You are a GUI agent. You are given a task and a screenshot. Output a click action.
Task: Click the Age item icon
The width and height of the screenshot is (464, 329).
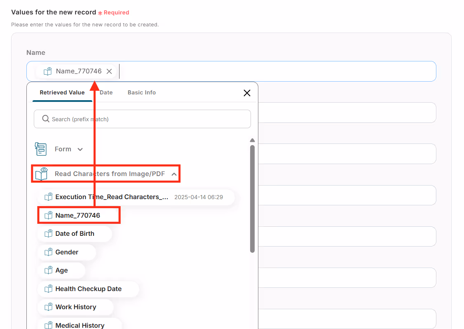tap(49, 270)
